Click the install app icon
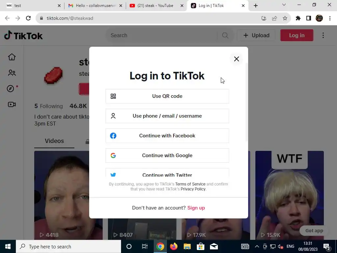Viewport: 337px width, 253px height. pyautogui.click(x=264, y=18)
